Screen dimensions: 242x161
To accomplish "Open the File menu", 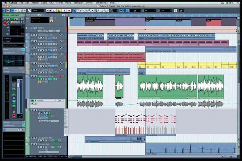I will pyautogui.click(x=21, y=3).
